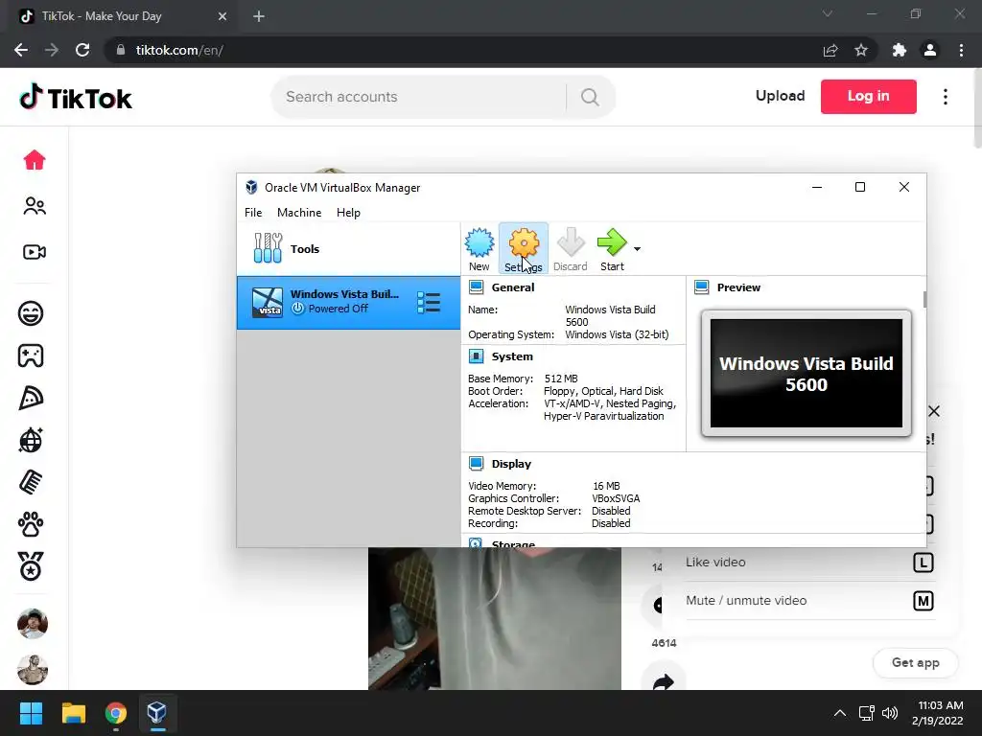Click the Get app button
This screenshot has width=982, height=736.
click(915, 663)
